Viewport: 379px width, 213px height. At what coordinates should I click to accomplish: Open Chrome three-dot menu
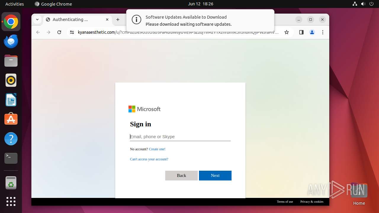point(323,32)
